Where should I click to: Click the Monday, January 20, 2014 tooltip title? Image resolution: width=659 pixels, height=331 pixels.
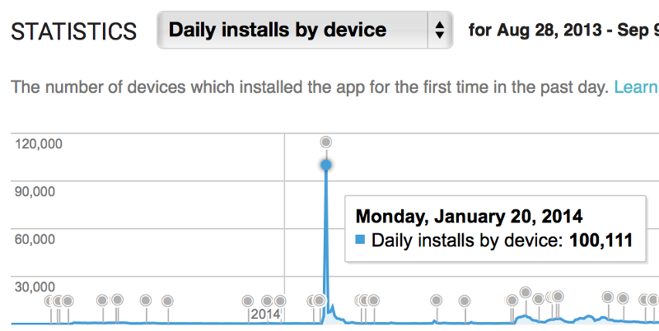click(469, 217)
